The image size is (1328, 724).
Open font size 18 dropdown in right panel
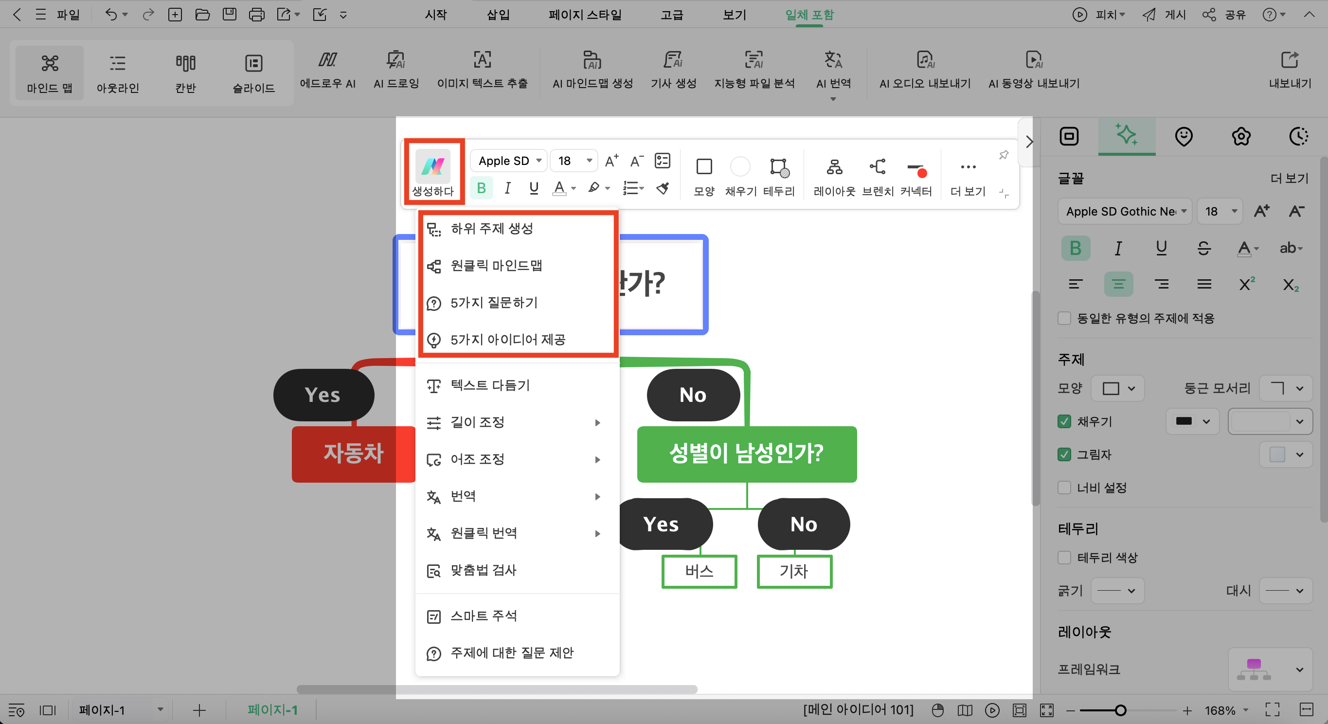click(1219, 212)
